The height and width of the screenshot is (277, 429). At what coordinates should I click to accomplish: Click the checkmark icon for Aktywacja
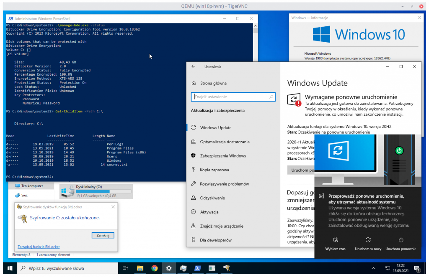[x=194, y=212]
